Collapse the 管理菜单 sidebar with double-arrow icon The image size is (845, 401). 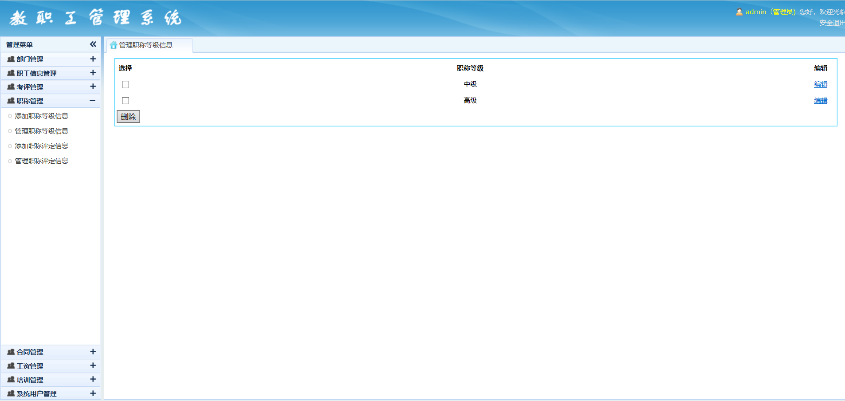[x=93, y=44]
